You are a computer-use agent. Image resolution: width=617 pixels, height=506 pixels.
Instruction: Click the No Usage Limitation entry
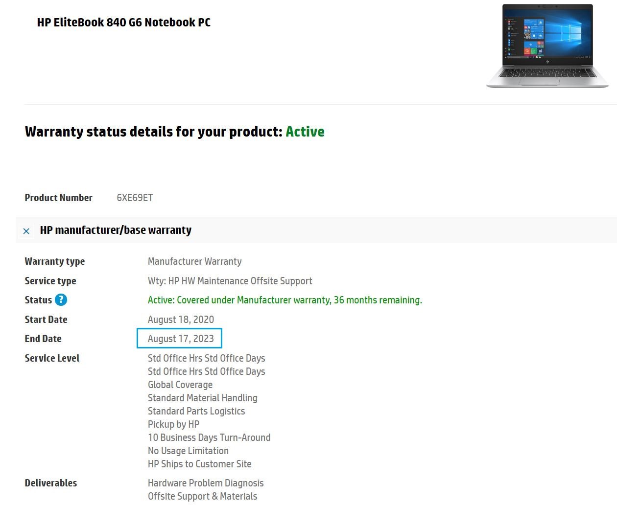coord(188,451)
